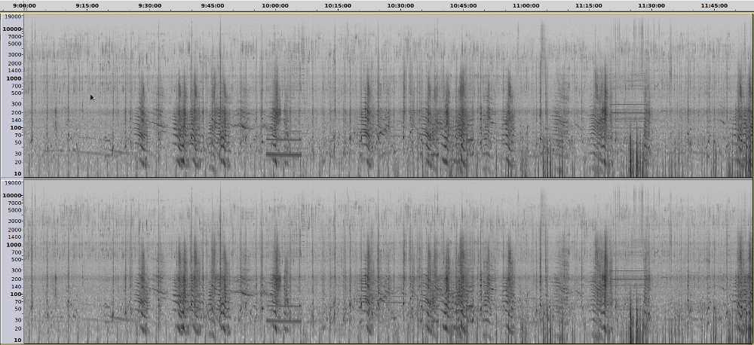Click the 10:45:00 tick on the timeline

click(463, 5)
